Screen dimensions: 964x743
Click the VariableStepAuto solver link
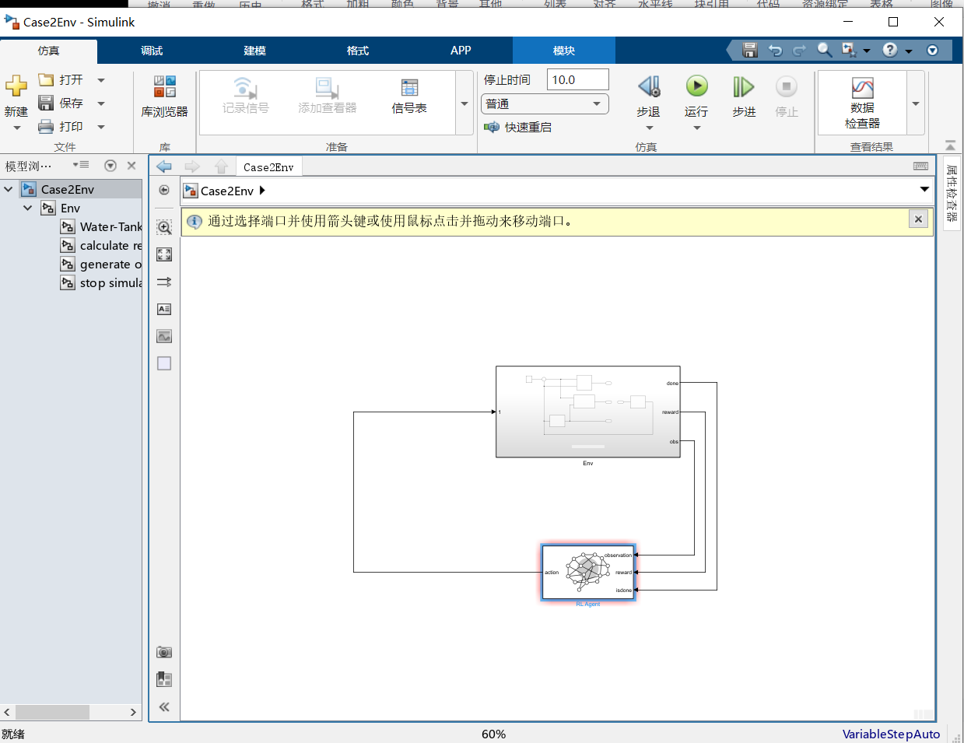pyautogui.click(x=891, y=734)
